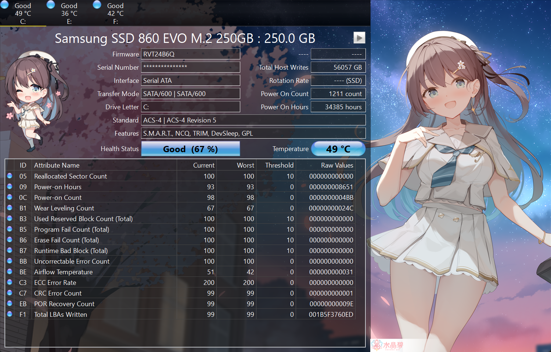This screenshot has width=551, height=352.
Task: Switch to the C: drive tab
Action: click(x=23, y=13)
